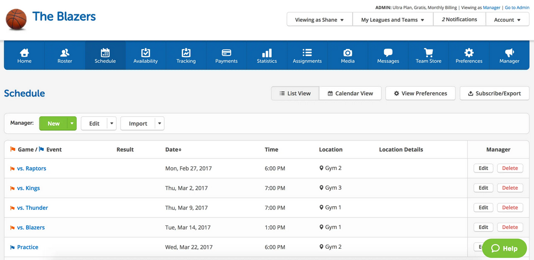Open the vs. Raptors game link
534x260 pixels.
(31, 168)
